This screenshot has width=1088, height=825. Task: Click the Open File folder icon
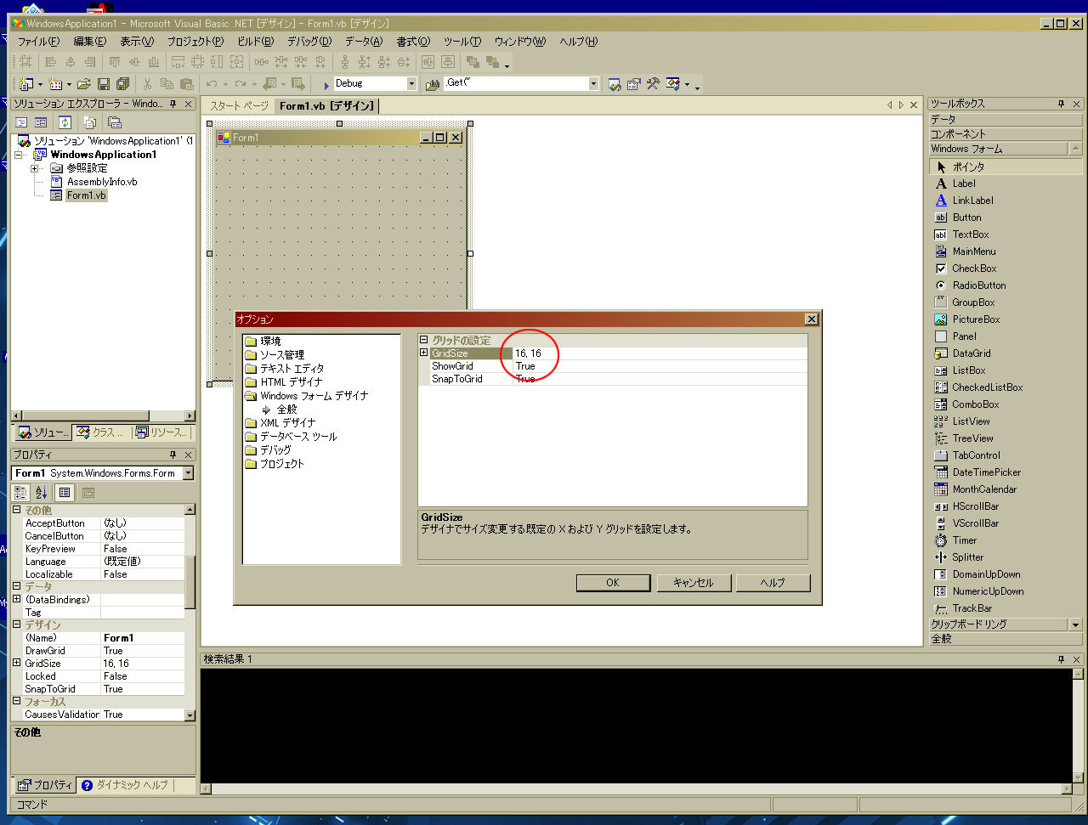(83, 84)
